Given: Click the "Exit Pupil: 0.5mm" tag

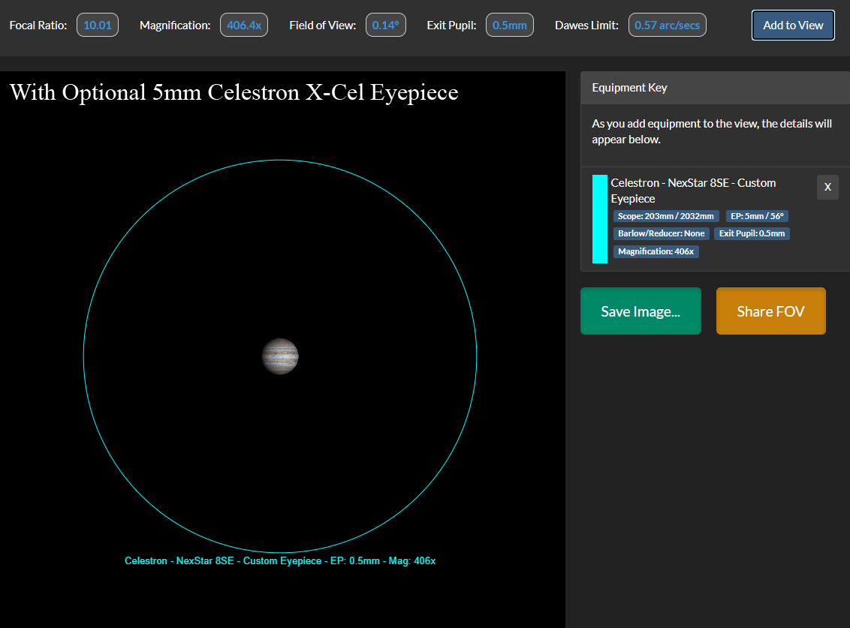Looking at the screenshot, I should click(752, 233).
